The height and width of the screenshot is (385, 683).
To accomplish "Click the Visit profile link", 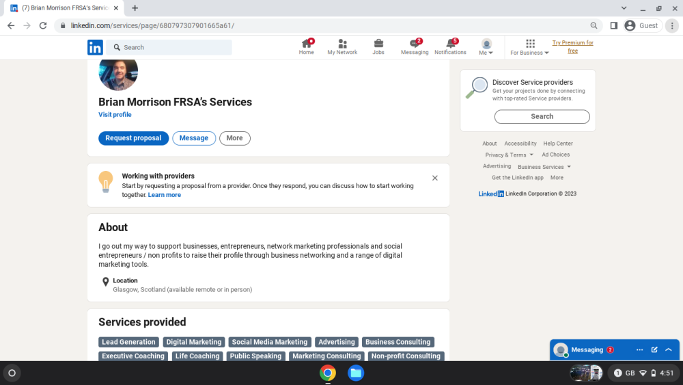I will 115,115.
